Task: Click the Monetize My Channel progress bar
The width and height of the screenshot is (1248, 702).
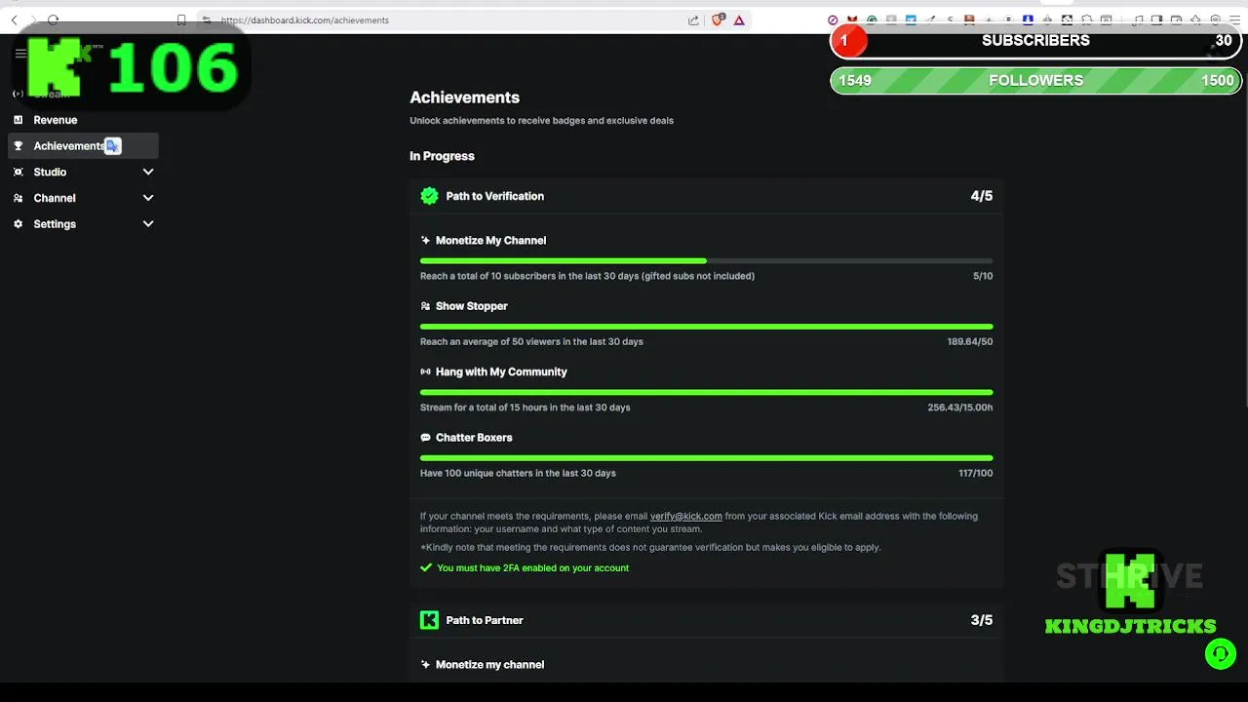Action: (x=707, y=261)
